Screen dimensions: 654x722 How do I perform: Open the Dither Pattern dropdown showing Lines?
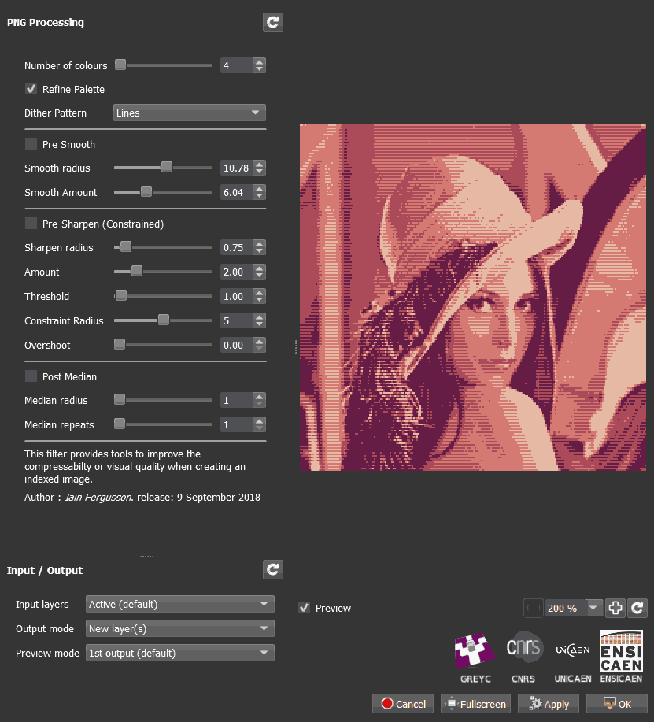point(189,113)
